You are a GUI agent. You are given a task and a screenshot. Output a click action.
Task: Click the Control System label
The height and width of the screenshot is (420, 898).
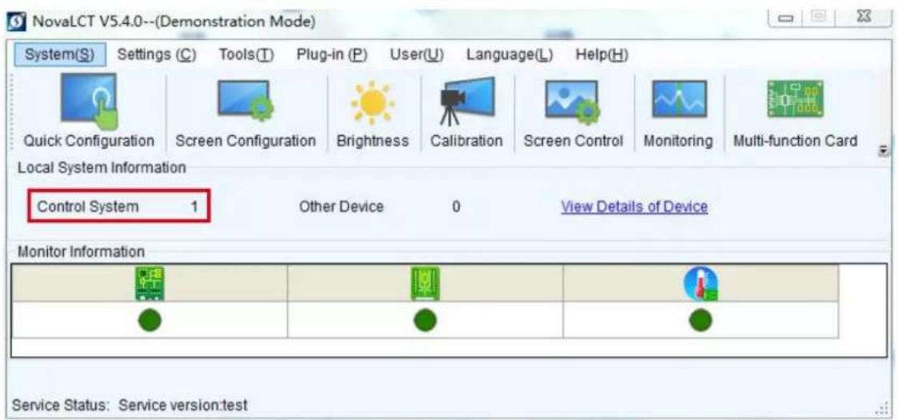pos(88,207)
